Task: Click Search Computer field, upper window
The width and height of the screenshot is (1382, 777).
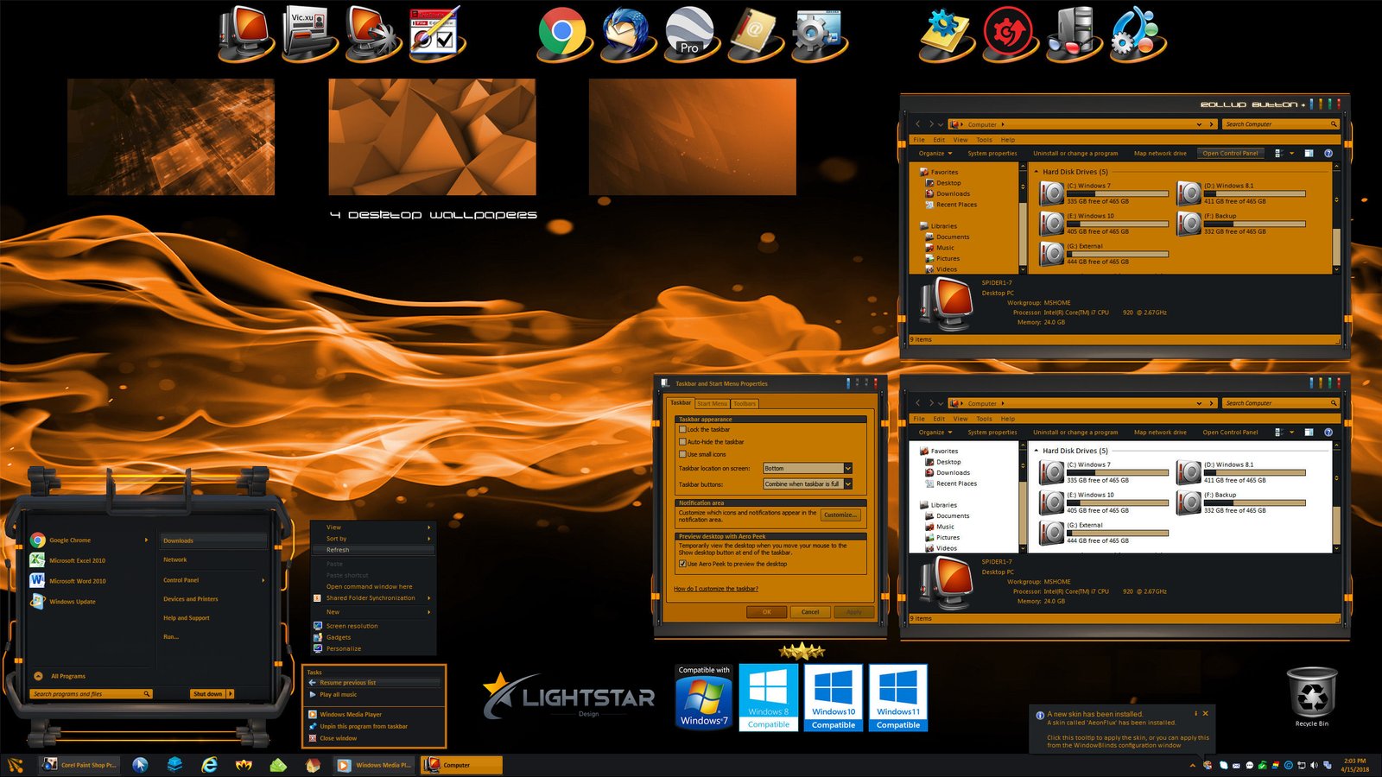Action: [x=1282, y=124]
